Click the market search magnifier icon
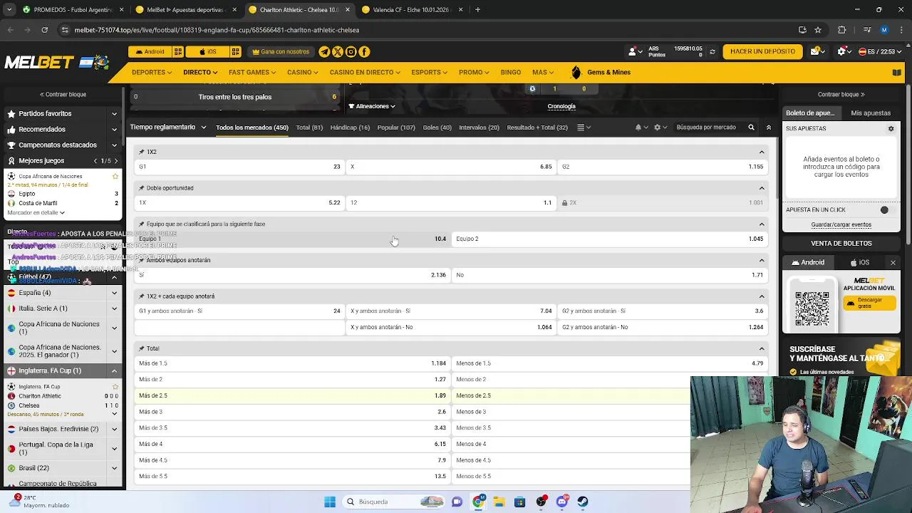The height and width of the screenshot is (513, 912). pos(751,127)
